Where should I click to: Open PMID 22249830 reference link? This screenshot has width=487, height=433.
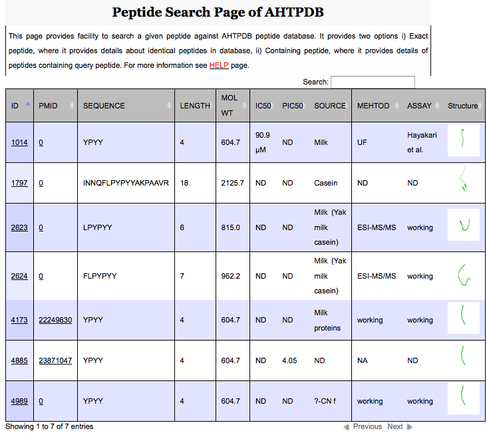click(x=55, y=320)
